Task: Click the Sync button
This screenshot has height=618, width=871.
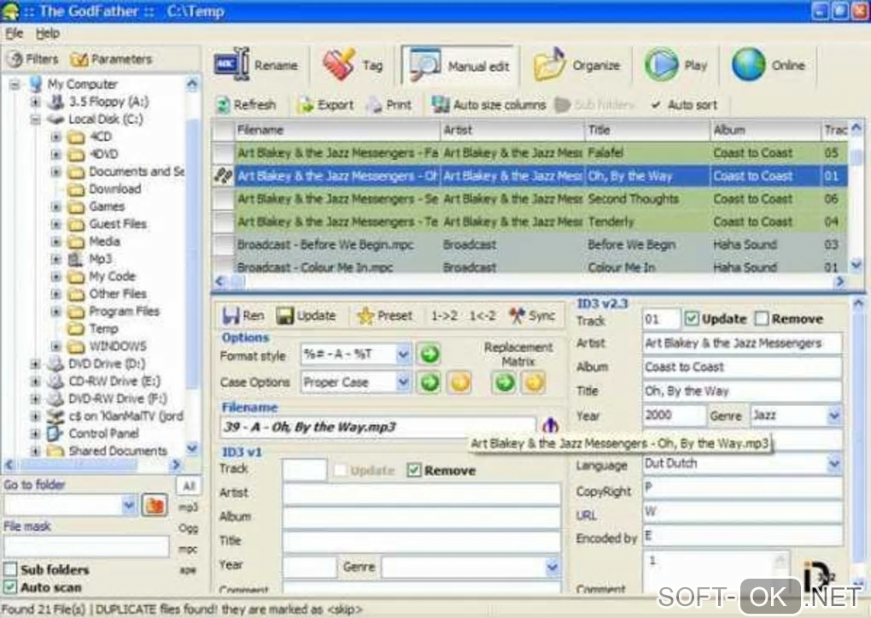Action: pos(532,316)
